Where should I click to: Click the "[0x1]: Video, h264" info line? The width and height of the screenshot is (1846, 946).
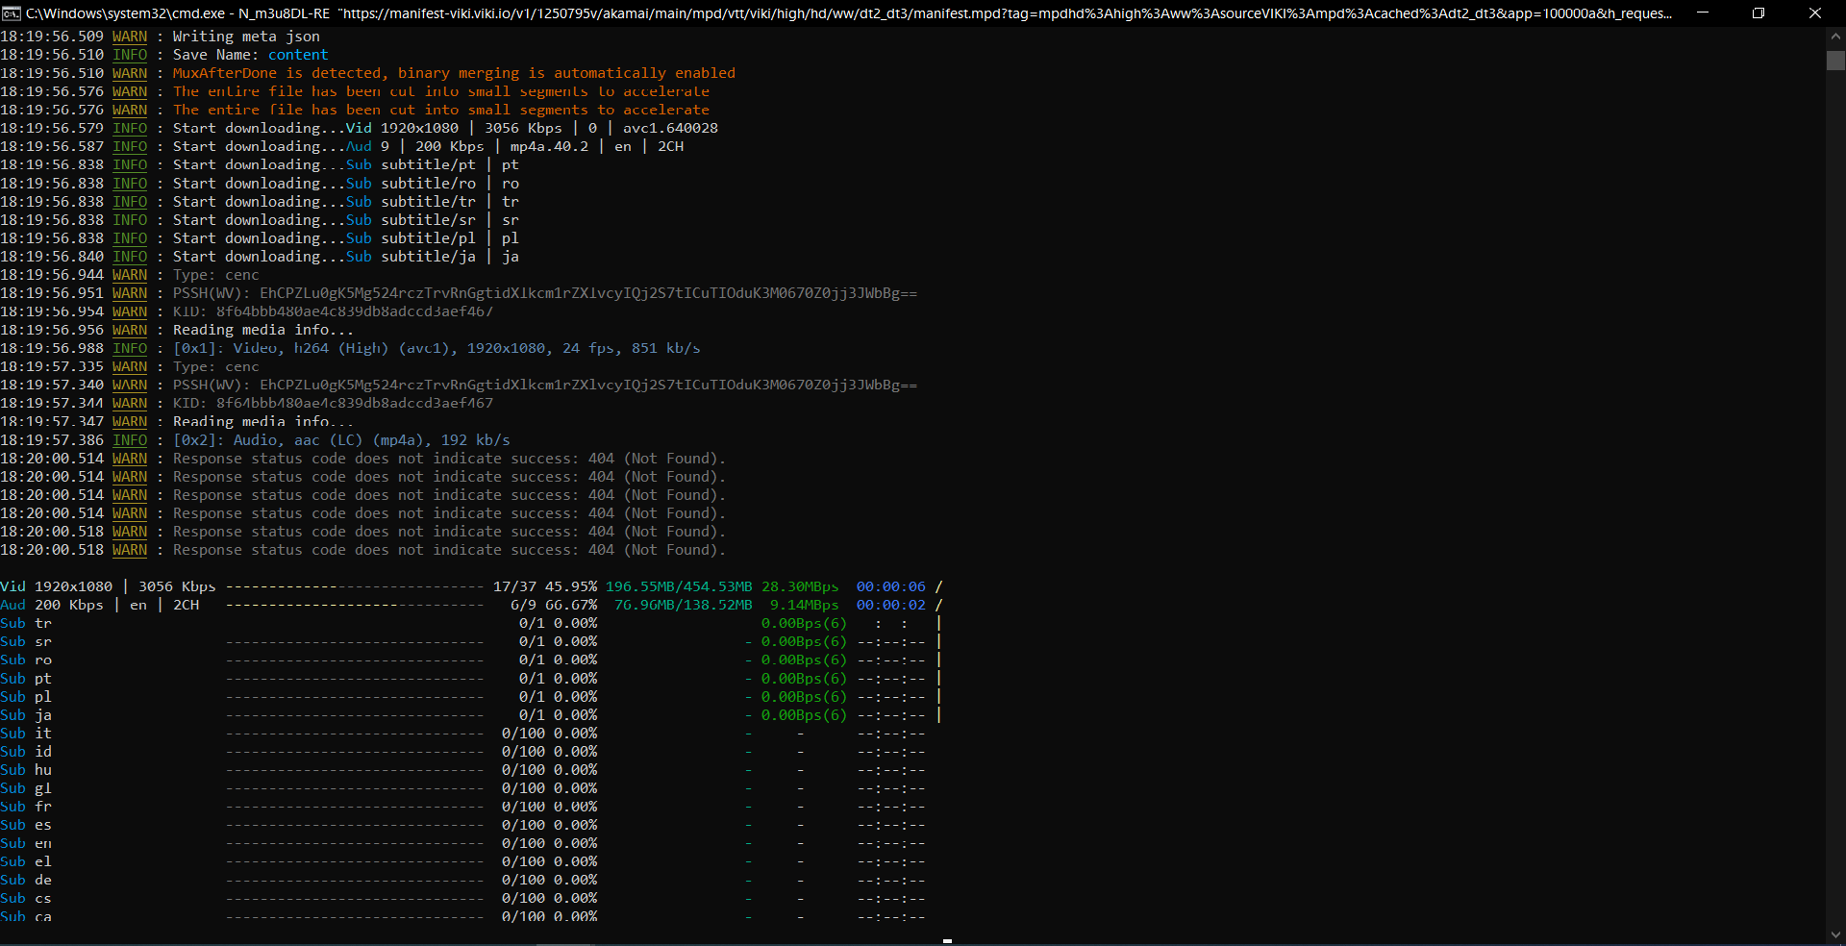pyautogui.click(x=436, y=348)
